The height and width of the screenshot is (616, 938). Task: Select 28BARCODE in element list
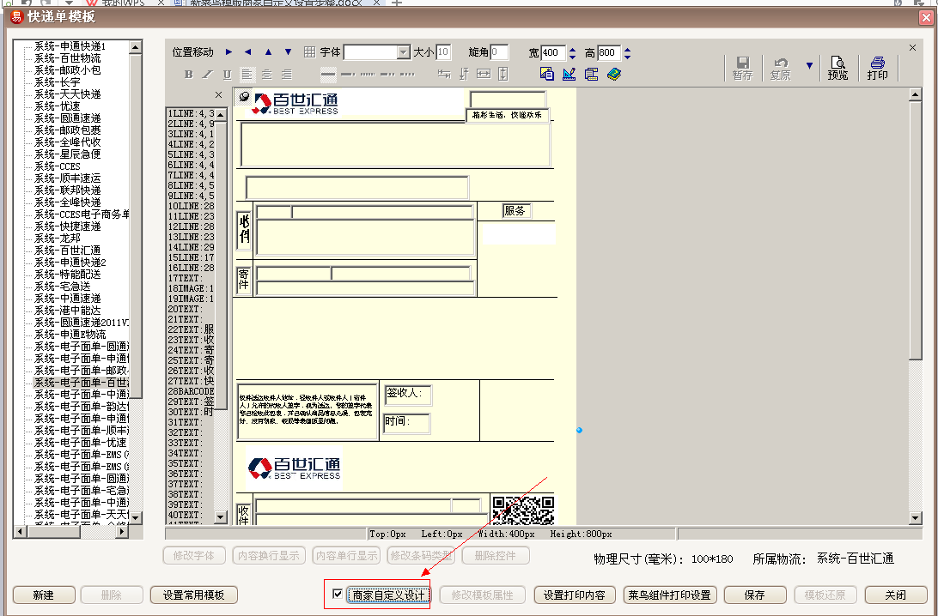191,391
